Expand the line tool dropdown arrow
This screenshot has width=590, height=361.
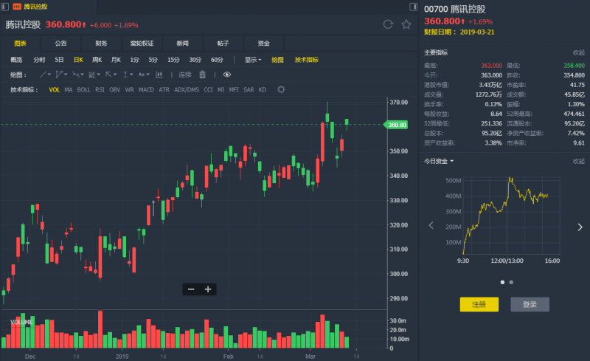(x=49, y=75)
